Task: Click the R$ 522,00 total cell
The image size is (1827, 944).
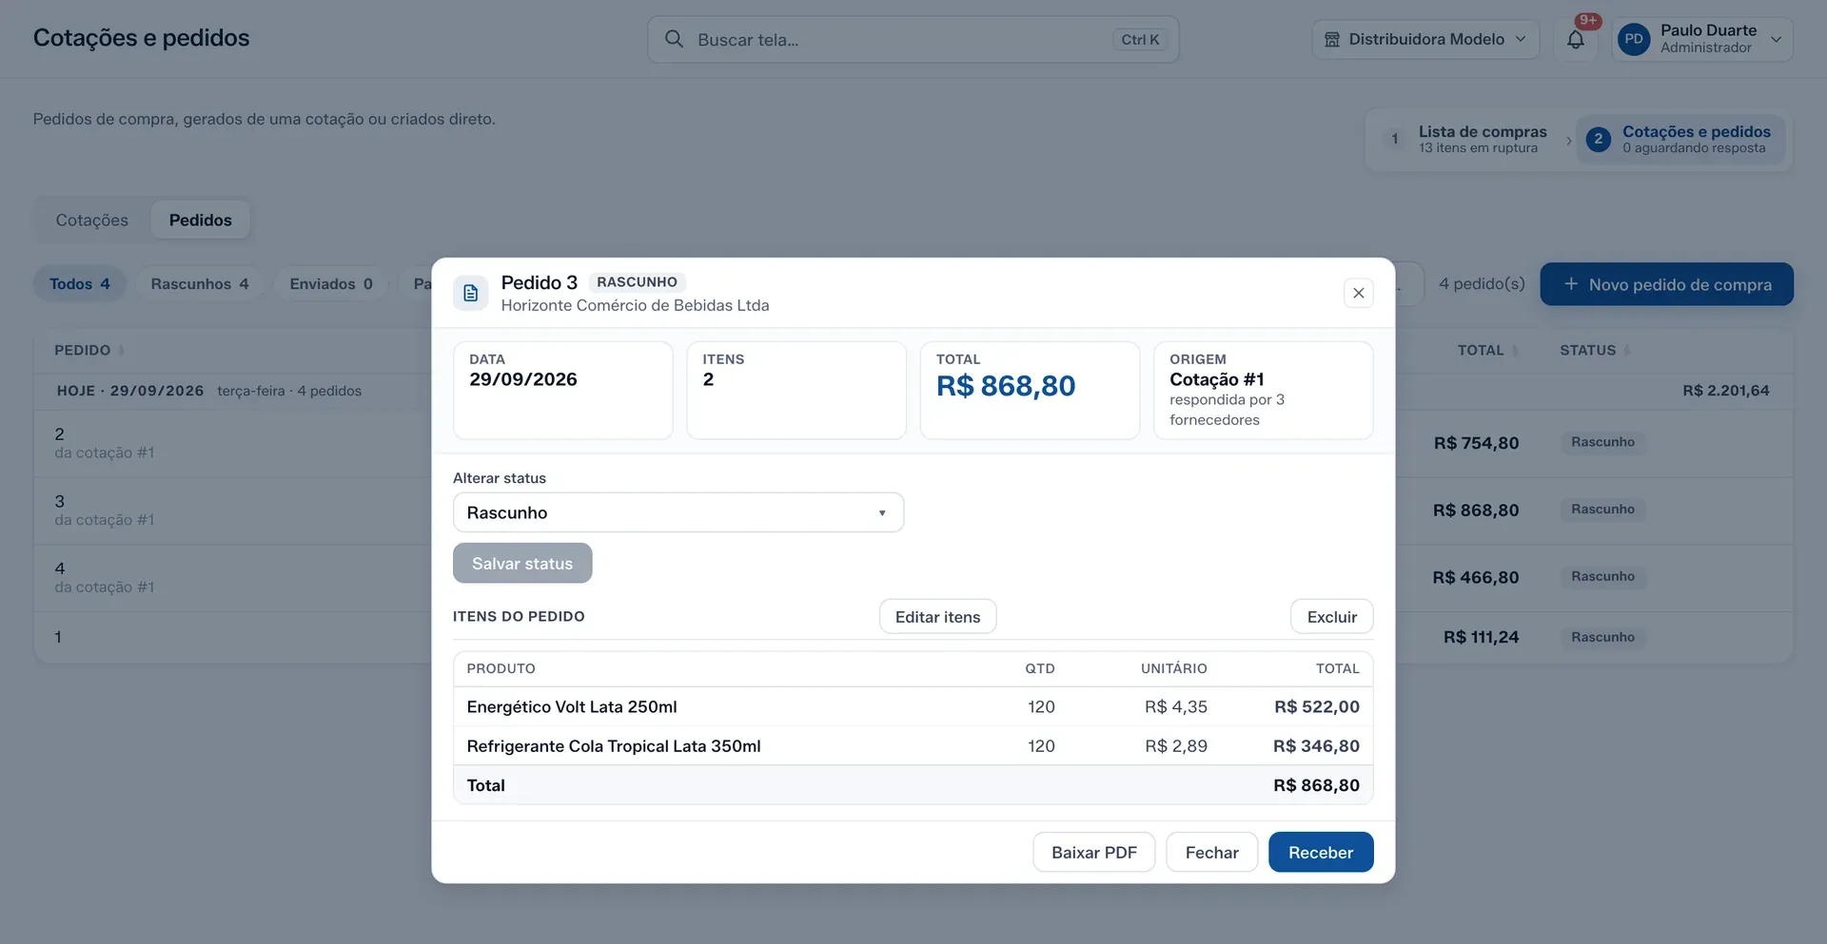Action: click(x=1316, y=706)
